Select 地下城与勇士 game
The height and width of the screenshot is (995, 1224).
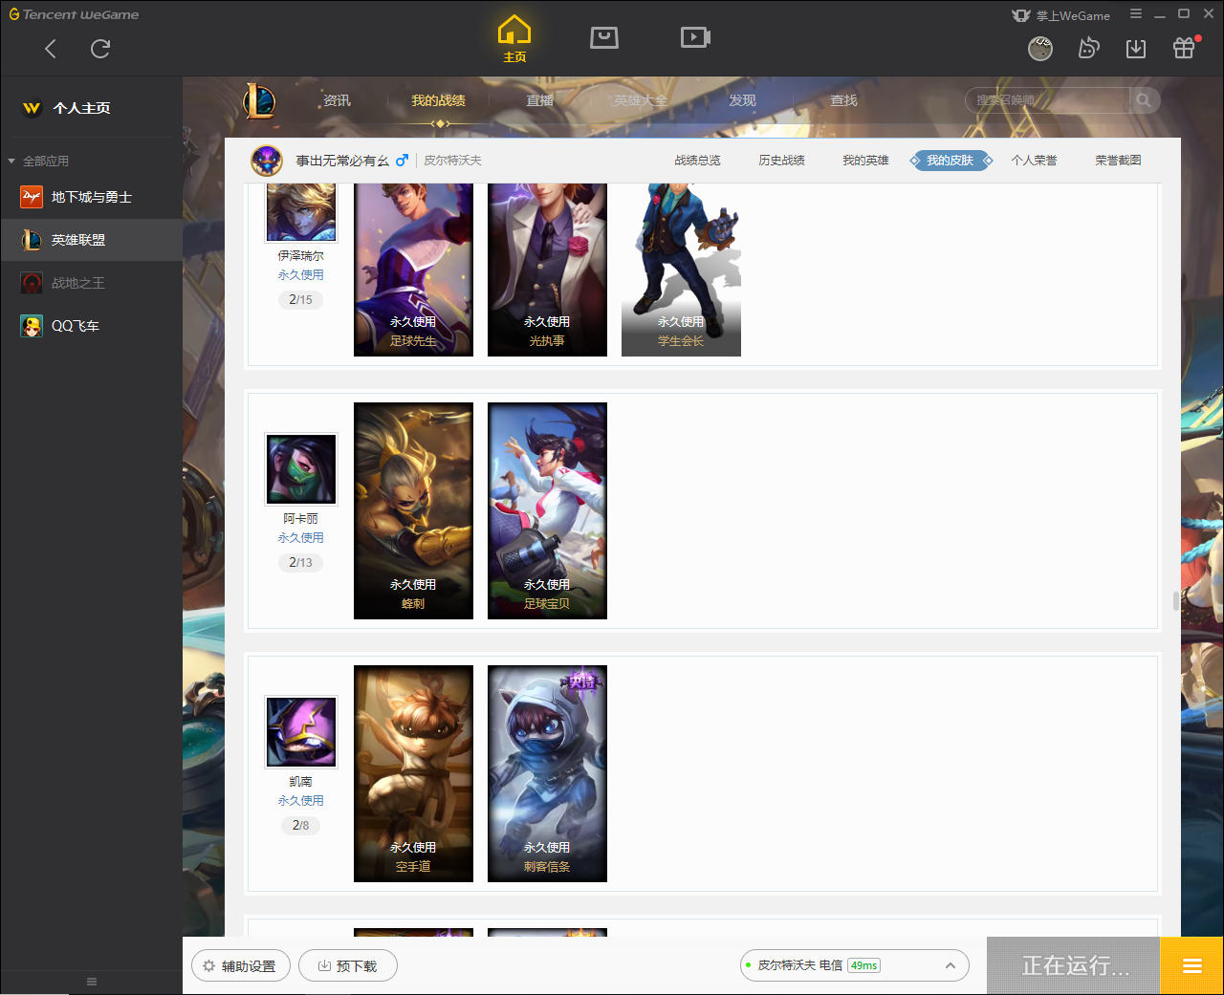(91, 197)
